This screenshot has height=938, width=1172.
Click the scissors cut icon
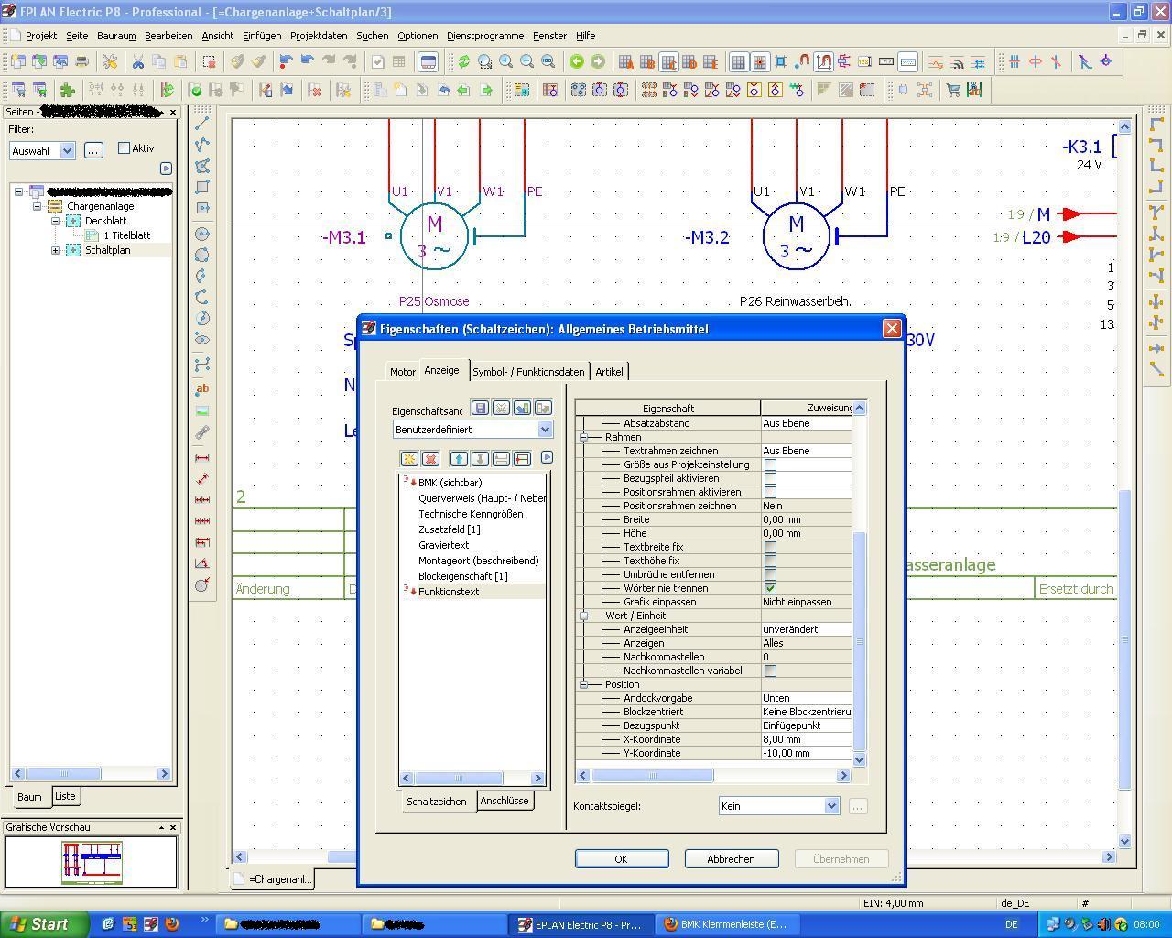137,61
